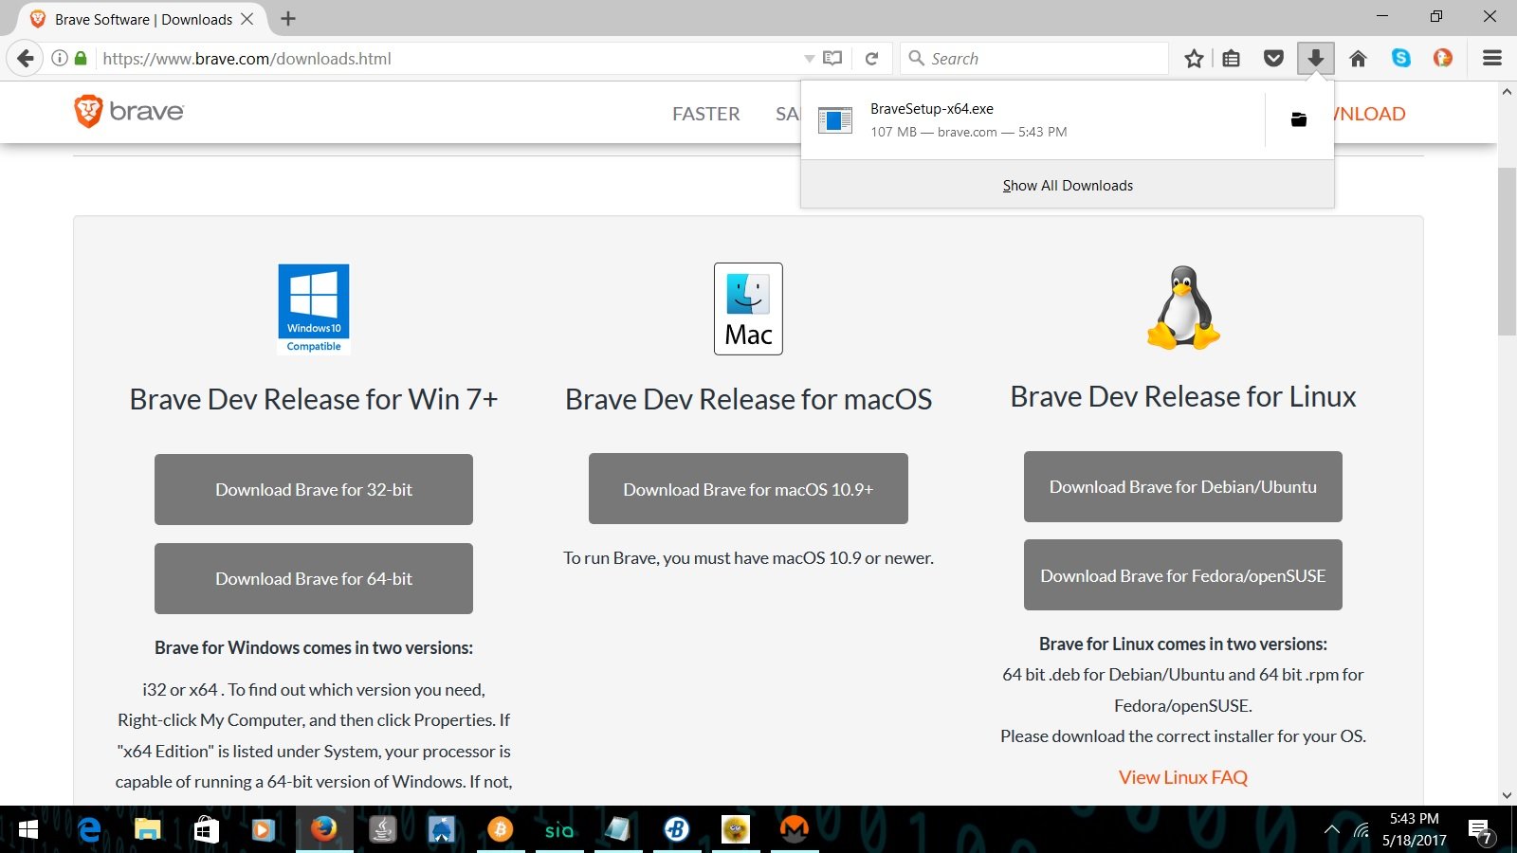
Task: Open the Windows Start menu
Action: pos(27,830)
